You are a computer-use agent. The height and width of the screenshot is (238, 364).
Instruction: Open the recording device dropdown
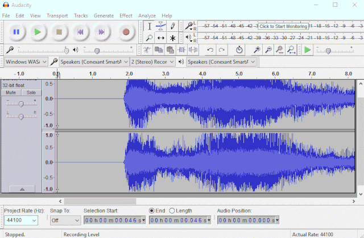point(94,62)
